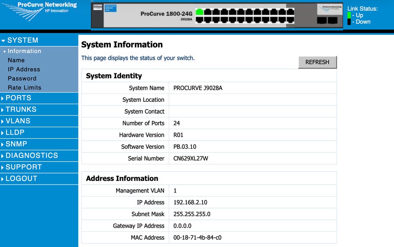
Task: Click the IP address value 192.168.2.10
Action: coord(190,202)
